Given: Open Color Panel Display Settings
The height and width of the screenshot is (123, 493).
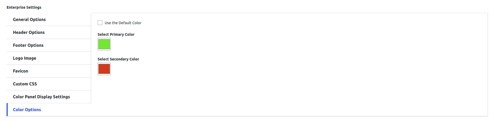Looking at the screenshot, I should (x=41, y=97).
